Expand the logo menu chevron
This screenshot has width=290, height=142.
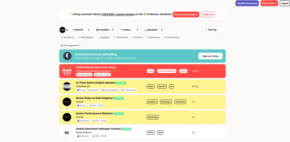(67, 30)
